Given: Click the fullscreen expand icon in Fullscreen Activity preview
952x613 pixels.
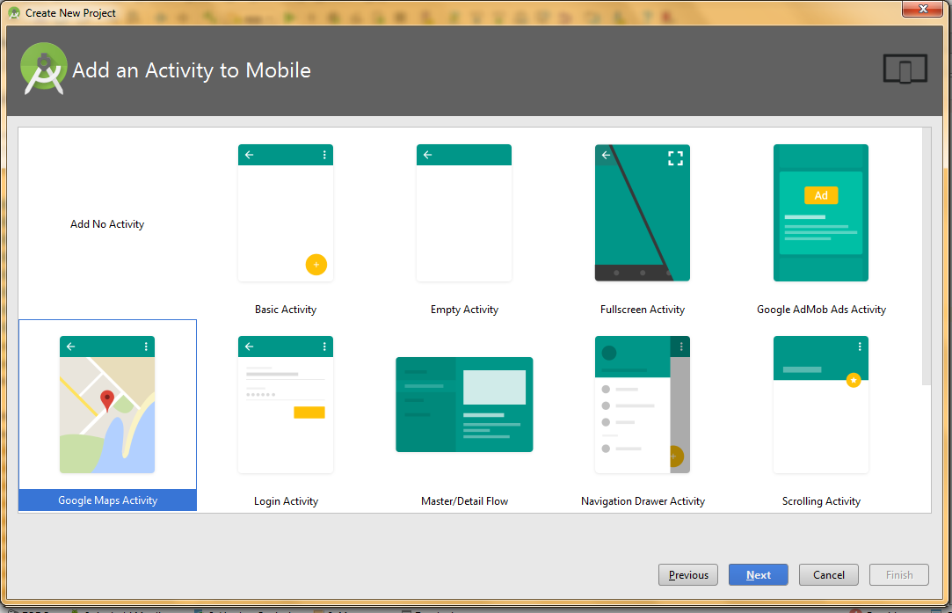Looking at the screenshot, I should tap(675, 158).
